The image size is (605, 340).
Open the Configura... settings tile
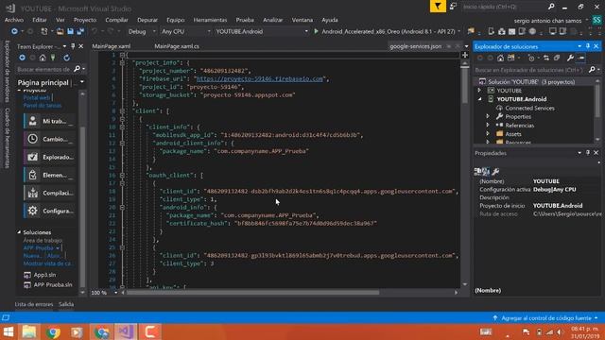[49, 211]
